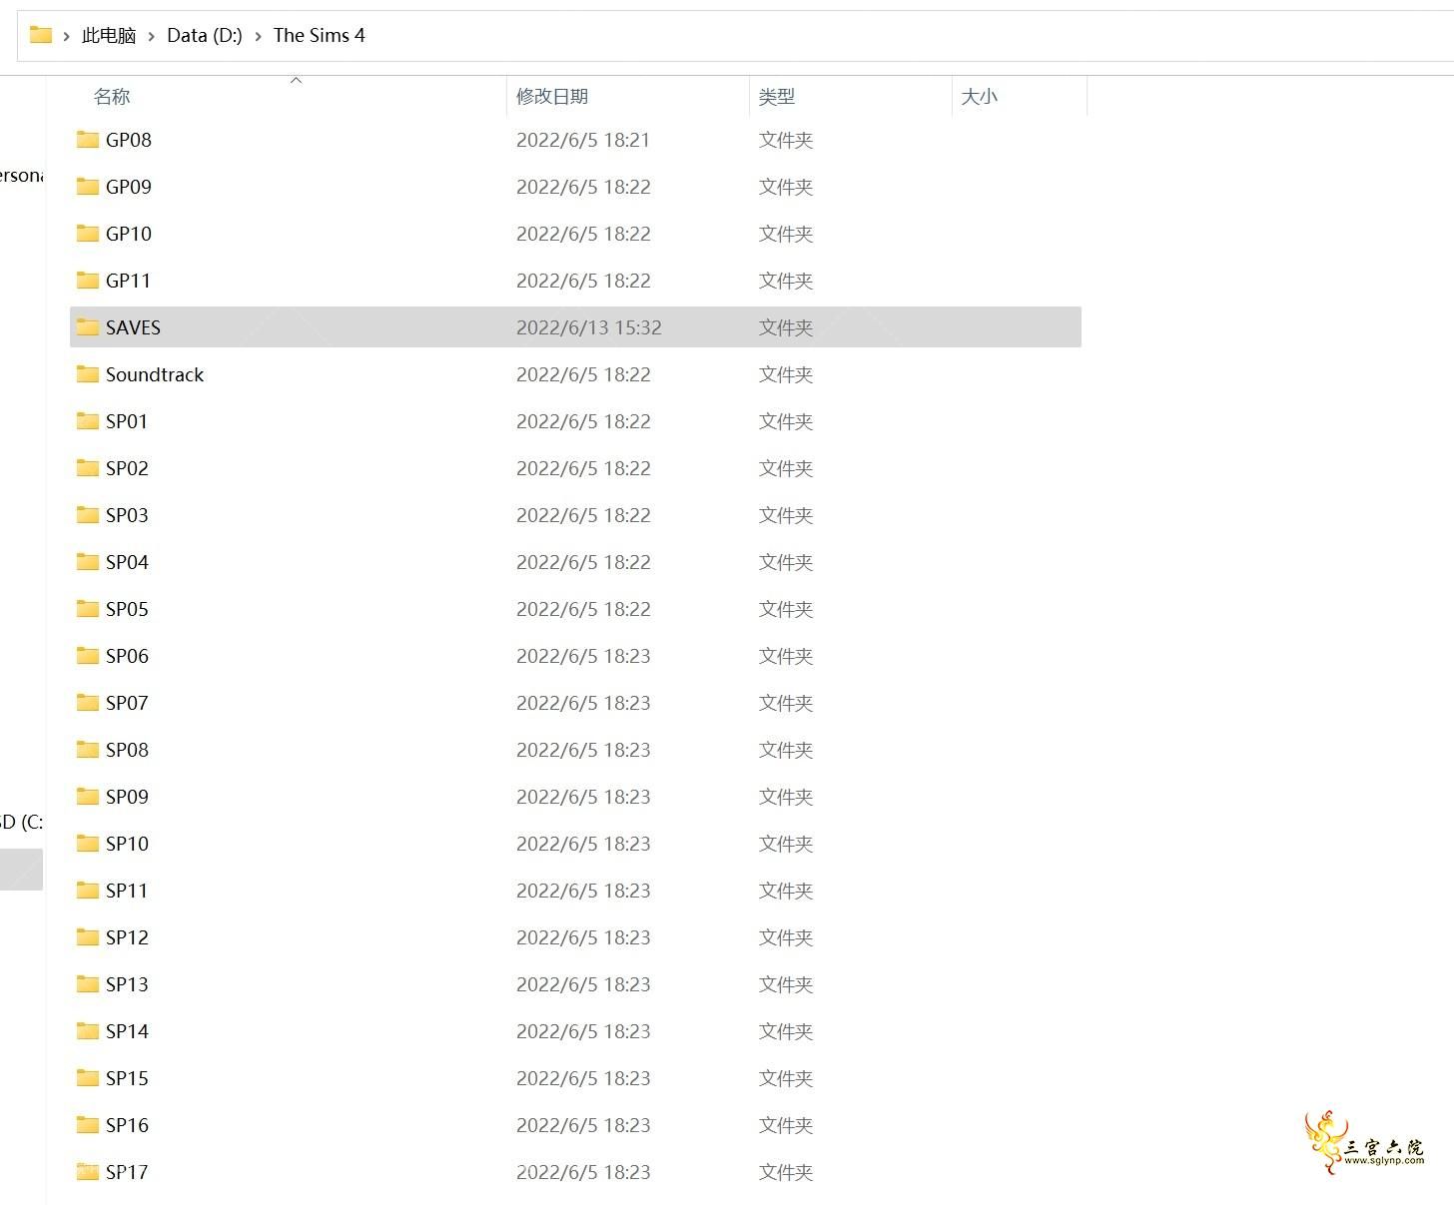Select the SAVES folder name
1454x1205 pixels.
(x=133, y=327)
